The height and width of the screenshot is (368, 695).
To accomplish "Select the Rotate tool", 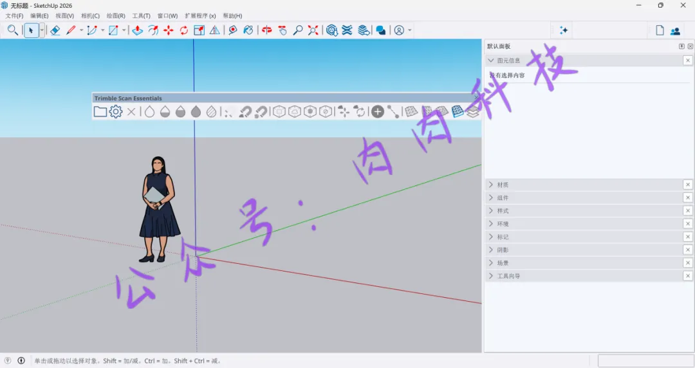I will 184,30.
